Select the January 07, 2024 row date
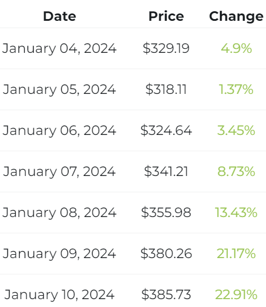The image size is (266, 307). pos(59,171)
